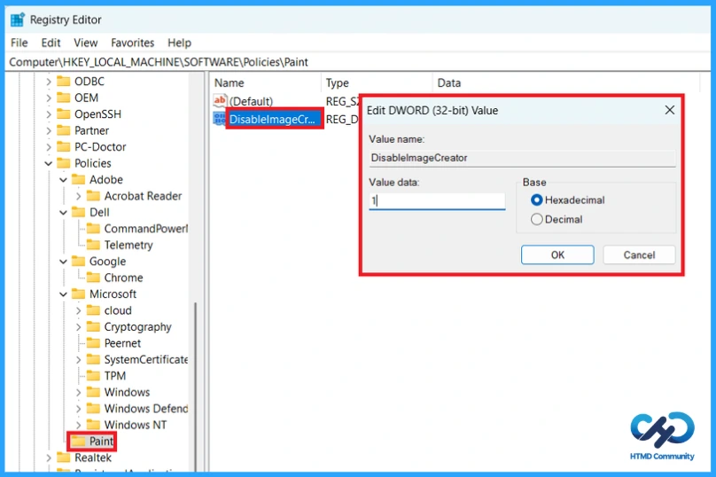Select the cloud folder icon
Image resolution: width=716 pixels, height=477 pixels.
[x=93, y=310]
